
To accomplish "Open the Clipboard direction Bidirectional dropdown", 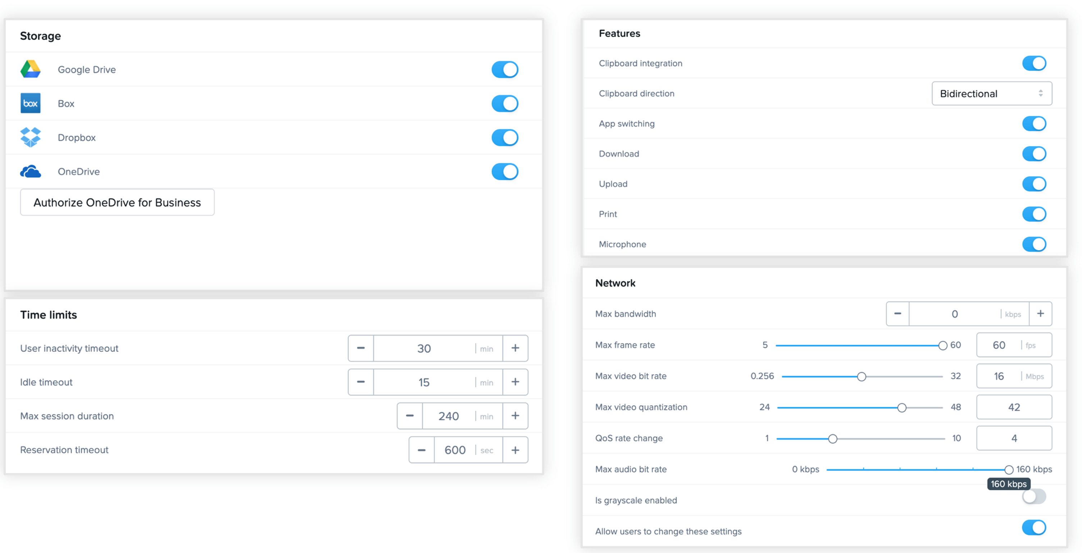I will [x=991, y=93].
